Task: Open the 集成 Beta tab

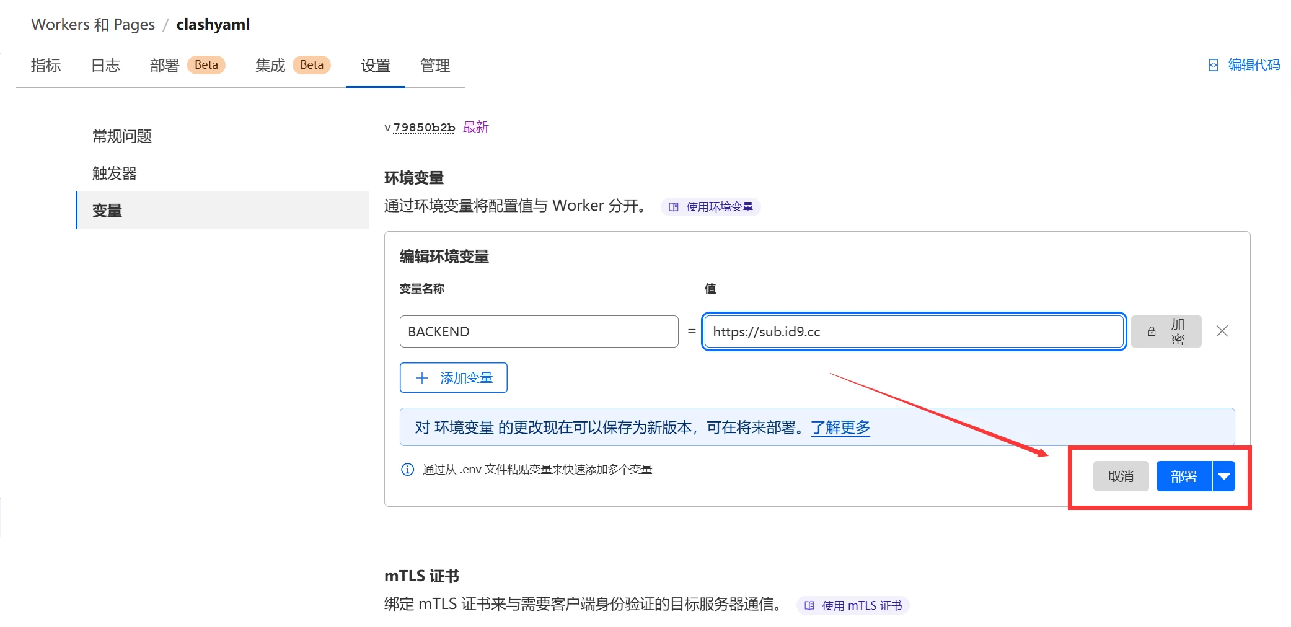Action: coord(292,66)
